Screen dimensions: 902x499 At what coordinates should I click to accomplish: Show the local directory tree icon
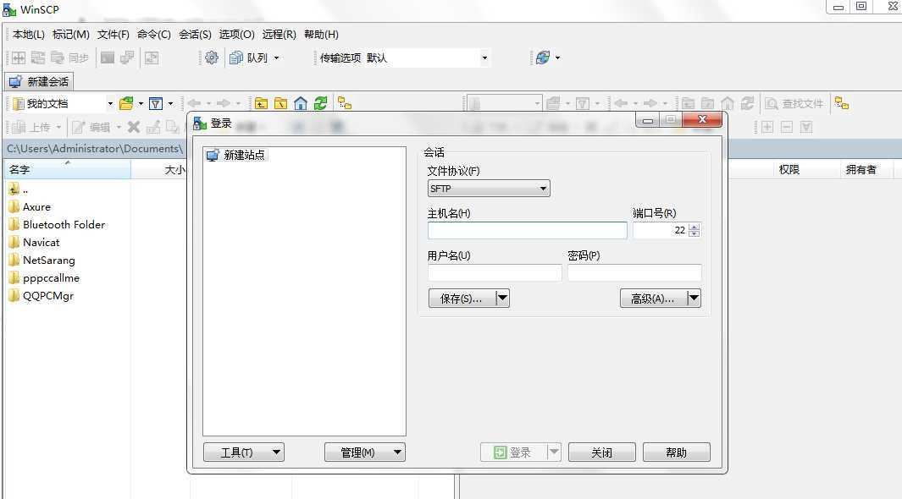coord(345,103)
